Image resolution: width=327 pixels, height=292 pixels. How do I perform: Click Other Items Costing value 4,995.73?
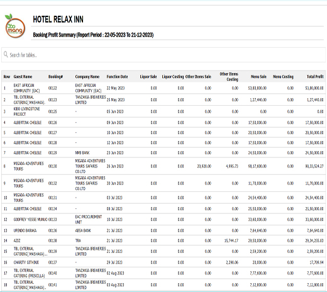(232, 166)
